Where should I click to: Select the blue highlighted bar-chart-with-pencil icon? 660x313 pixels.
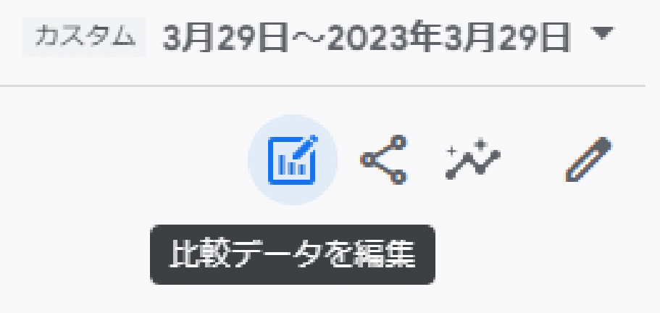[x=293, y=160]
